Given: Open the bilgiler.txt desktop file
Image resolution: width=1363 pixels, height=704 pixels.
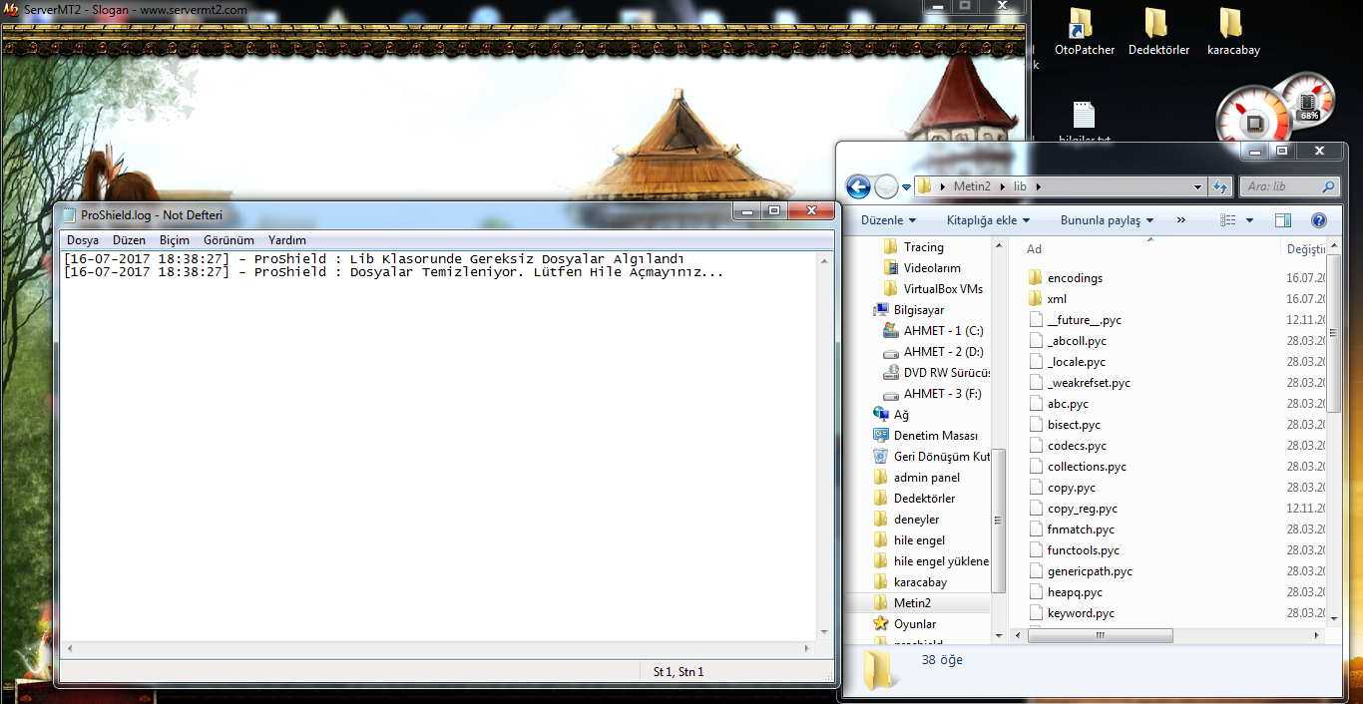Looking at the screenshot, I should coord(1084,122).
